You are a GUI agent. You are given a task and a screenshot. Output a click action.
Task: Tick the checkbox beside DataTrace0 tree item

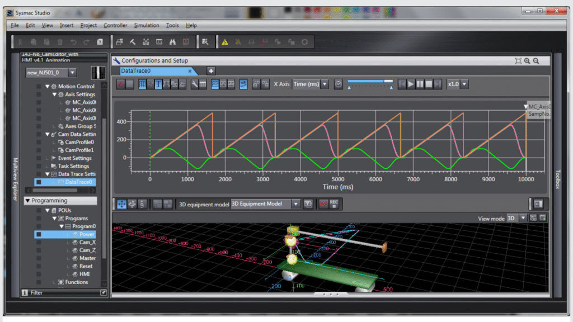pos(39,182)
